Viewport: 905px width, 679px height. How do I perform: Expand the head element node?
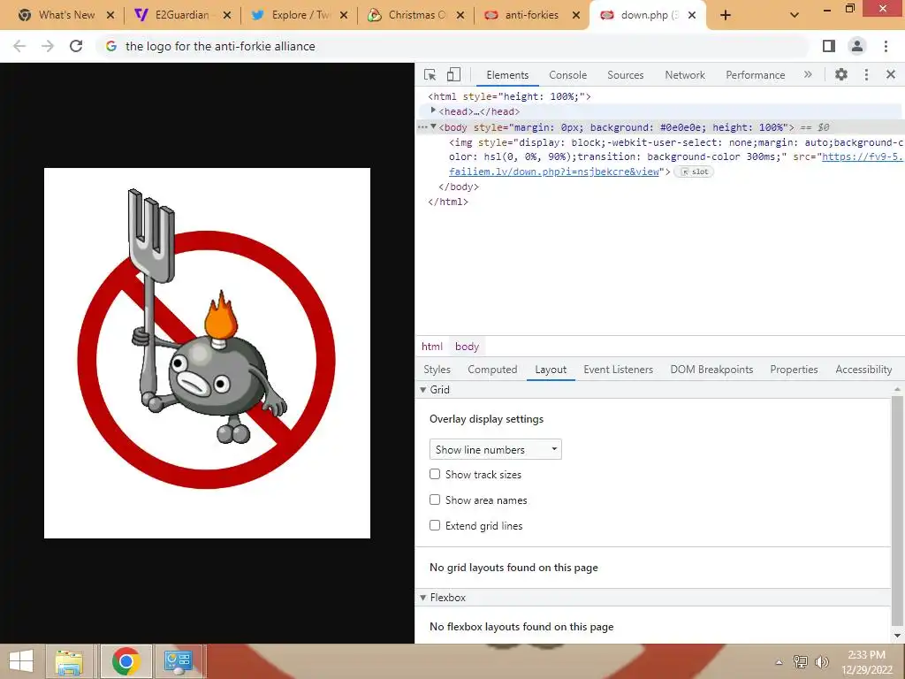tap(433, 111)
